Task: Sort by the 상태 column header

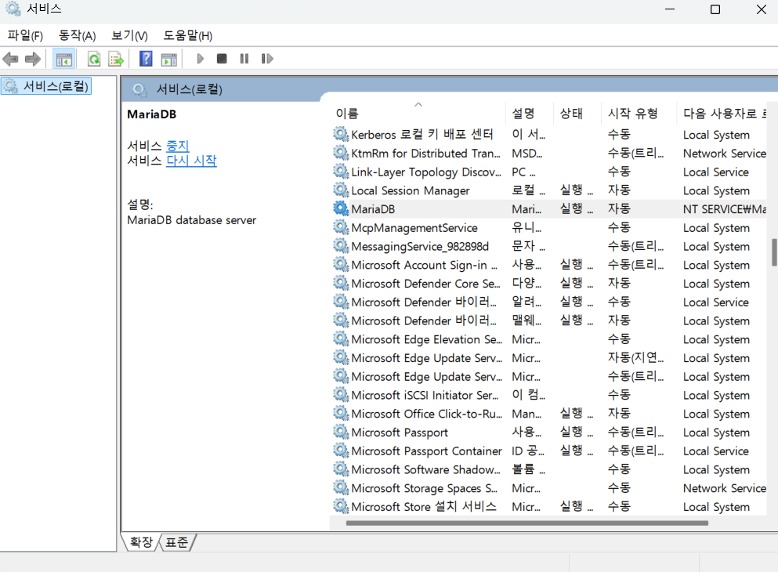Action: pos(577,113)
